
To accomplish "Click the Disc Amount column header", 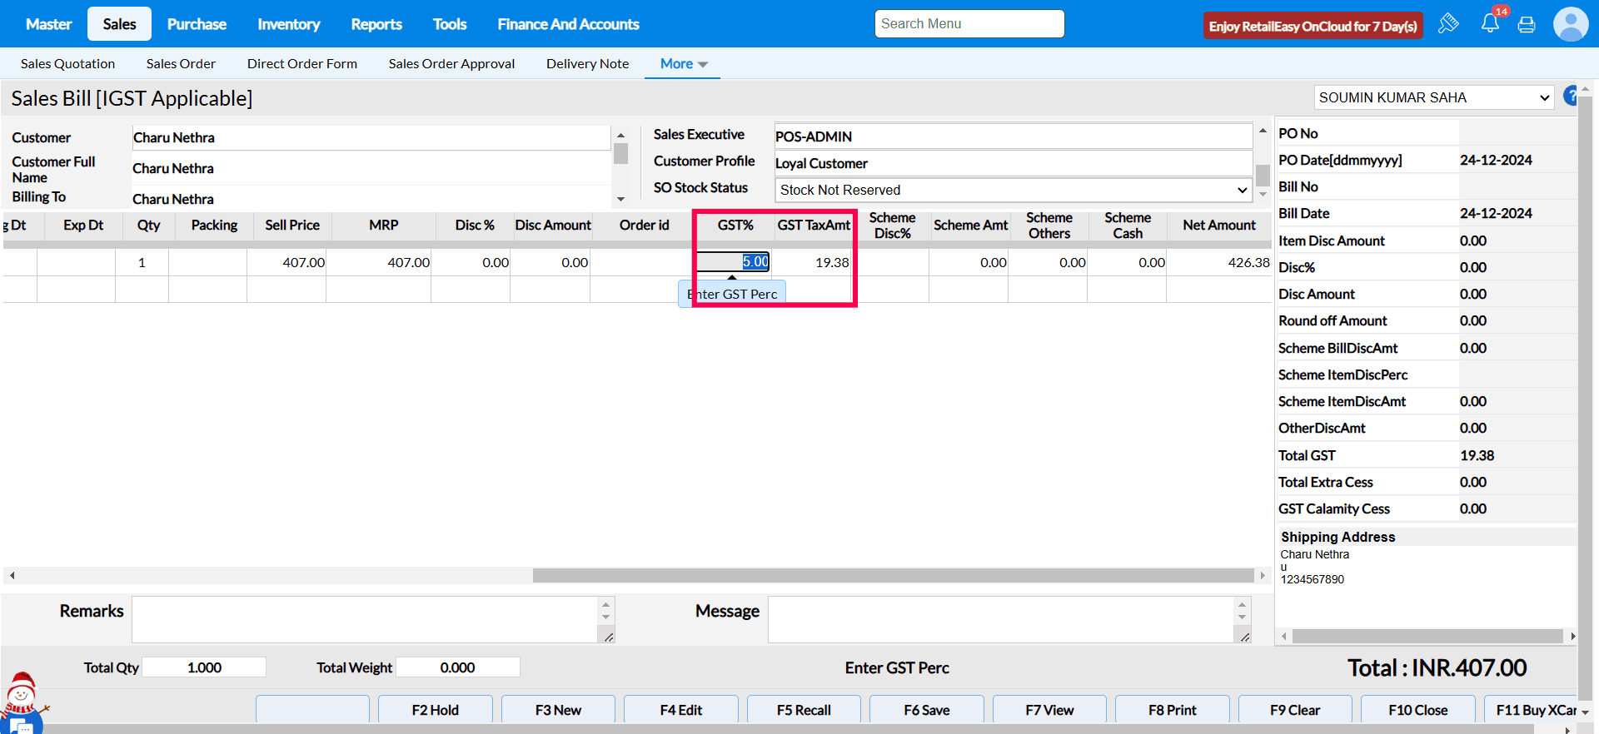I will pos(553,226).
